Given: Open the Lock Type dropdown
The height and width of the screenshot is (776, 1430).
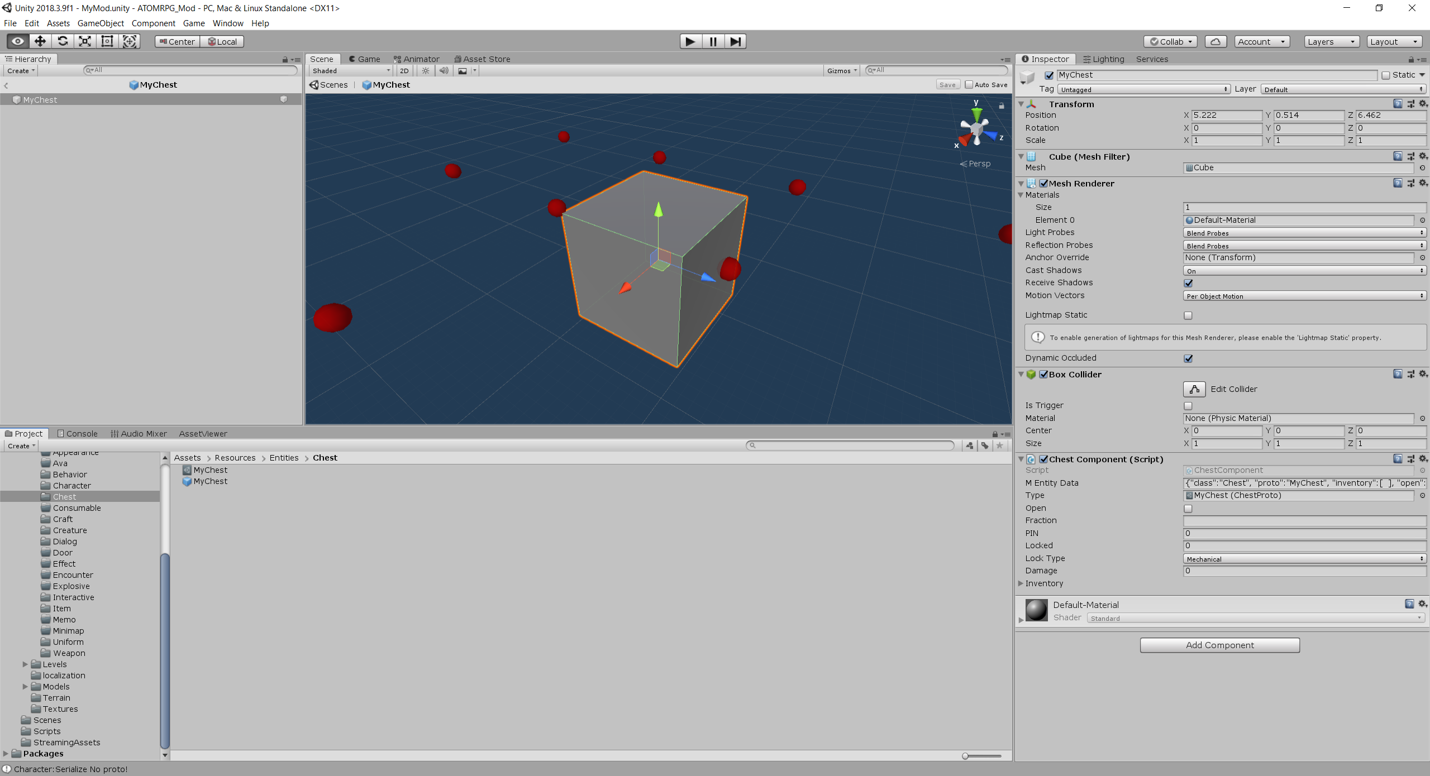Looking at the screenshot, I should (1304, 559).
